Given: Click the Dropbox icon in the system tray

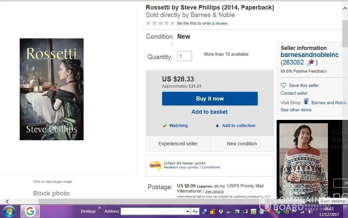Looking at the screenshot, I should point(221,212).
